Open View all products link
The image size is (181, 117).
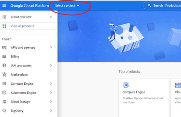coord(22,26)
